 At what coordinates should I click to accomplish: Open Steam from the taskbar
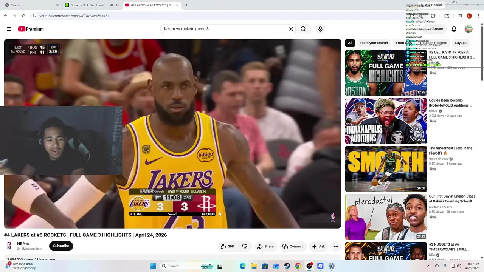coord(287,266)
